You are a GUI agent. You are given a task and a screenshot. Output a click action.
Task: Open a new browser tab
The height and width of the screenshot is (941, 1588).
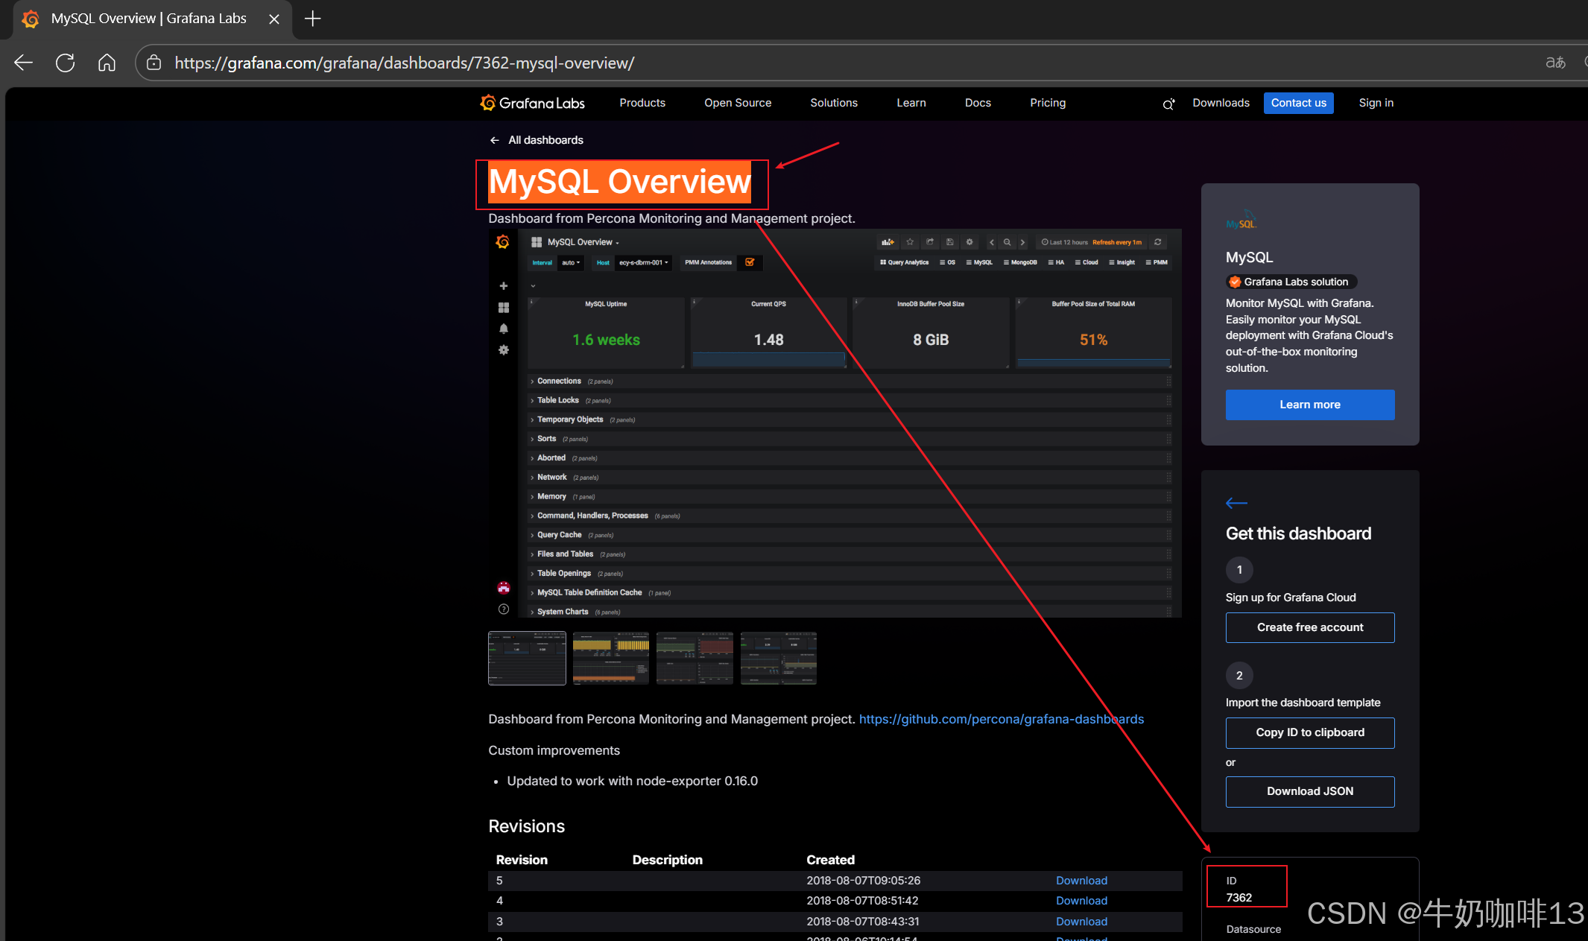pos(313,19)
